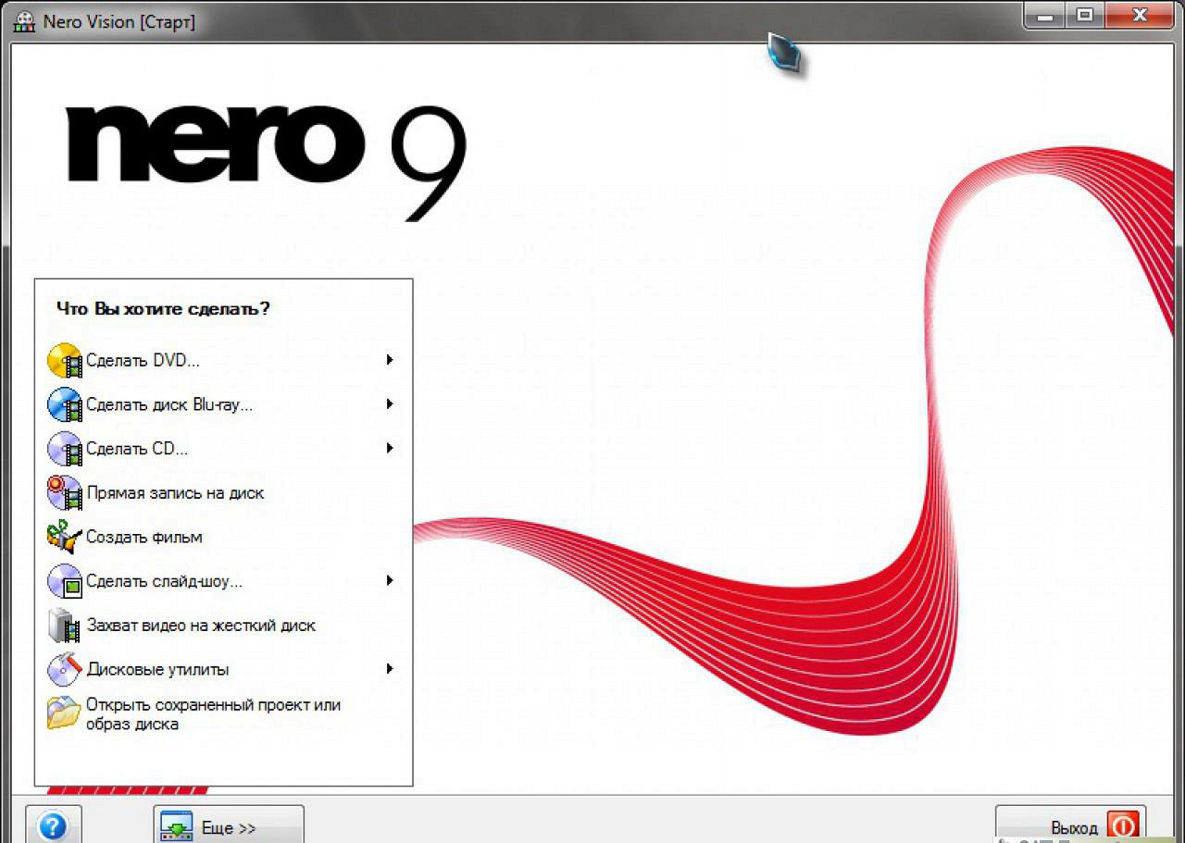Expand the Дисковые утилиты submenu arrow
This screenshot has width=1185, height=843.
coord(391,669)
